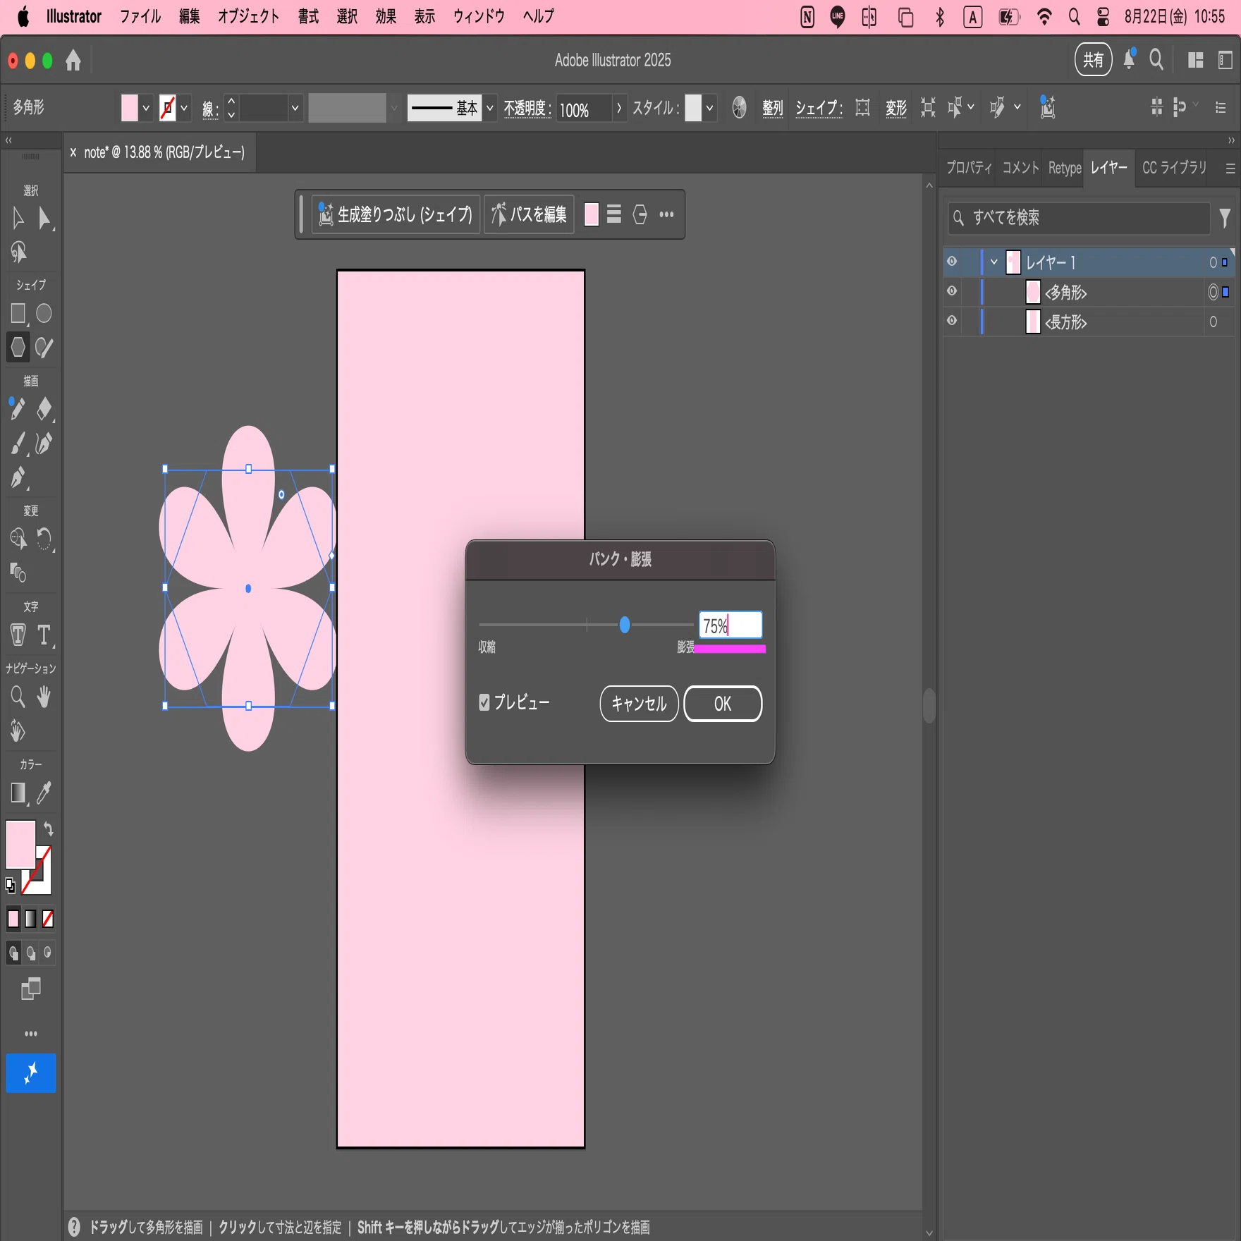1241x1241 pixels.
Task: Swap fill and stroke colors
Action: (48, 829)
